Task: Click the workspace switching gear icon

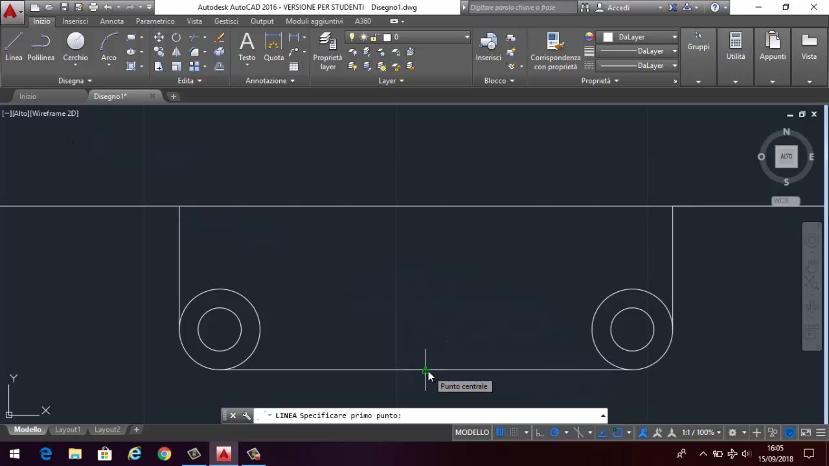Action: coord(732,432)
